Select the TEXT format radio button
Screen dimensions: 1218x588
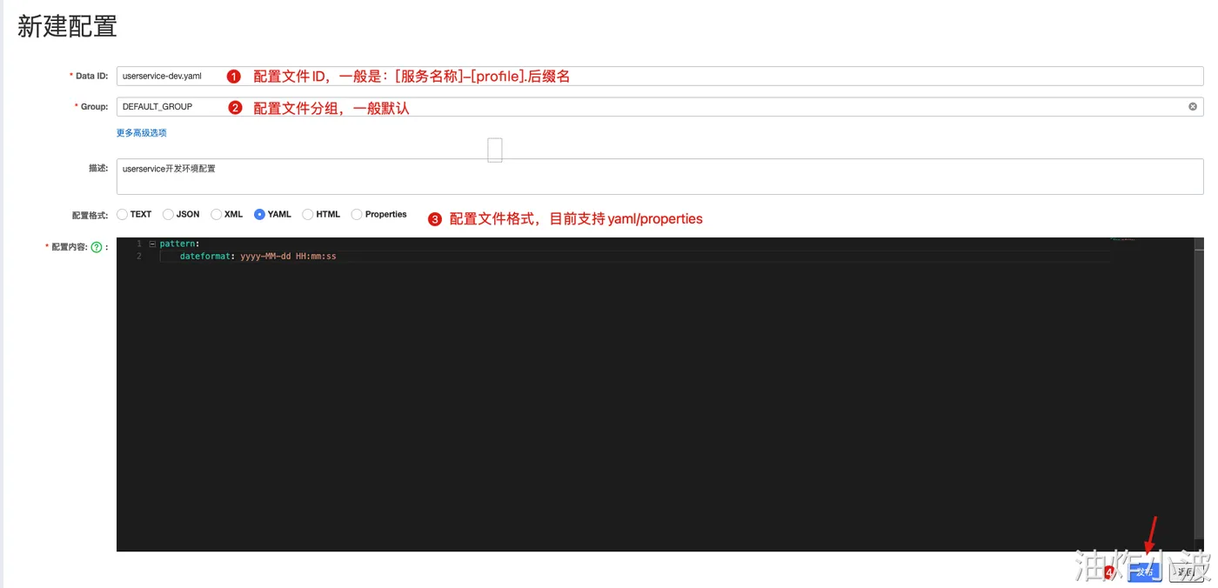tap(123, 214)
